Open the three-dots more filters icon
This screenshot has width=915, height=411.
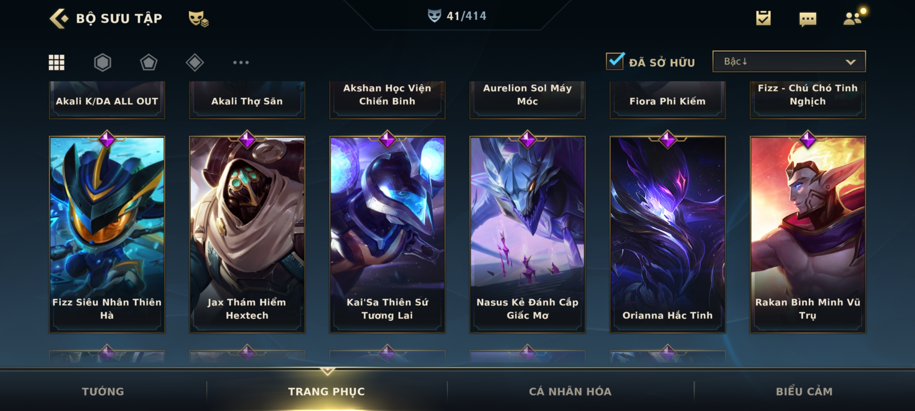point(241,62)
